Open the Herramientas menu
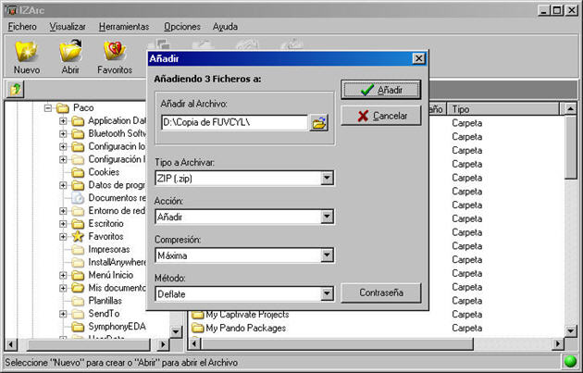Viewport: 583px width, 373px height. [x=124, y=27]
